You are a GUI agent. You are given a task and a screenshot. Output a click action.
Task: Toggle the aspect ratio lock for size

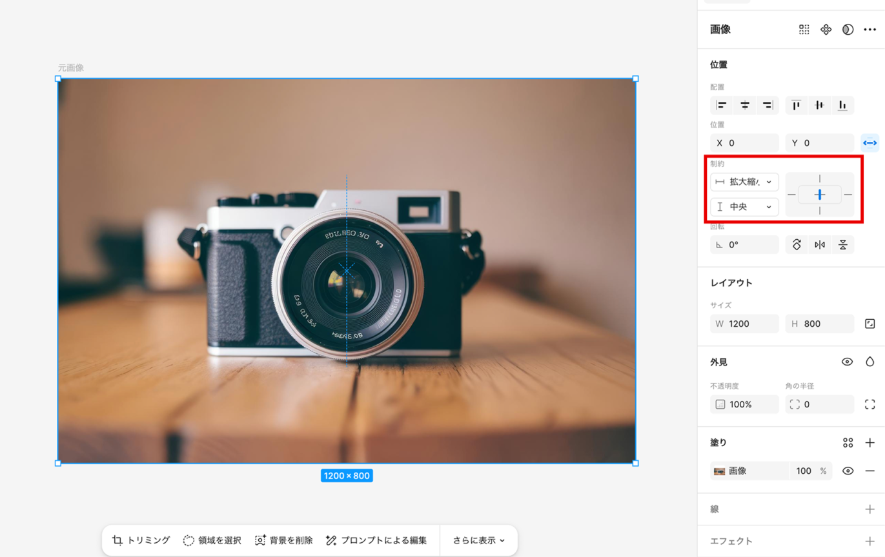870,324
